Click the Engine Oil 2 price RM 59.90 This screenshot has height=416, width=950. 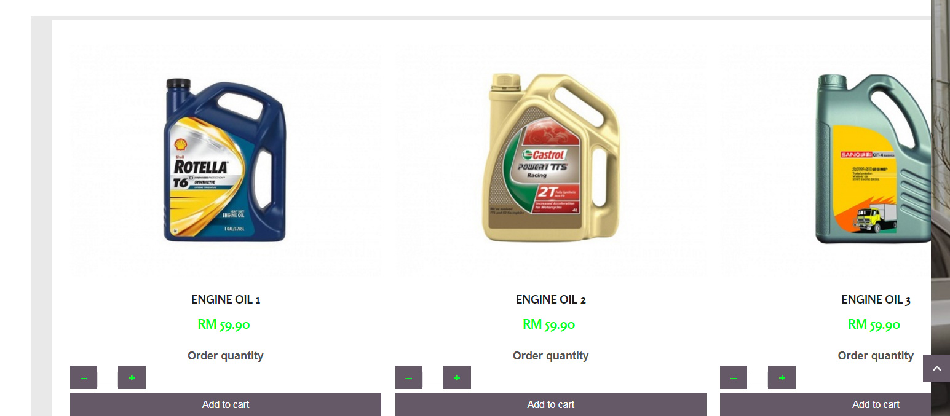[x=549, y=324]
